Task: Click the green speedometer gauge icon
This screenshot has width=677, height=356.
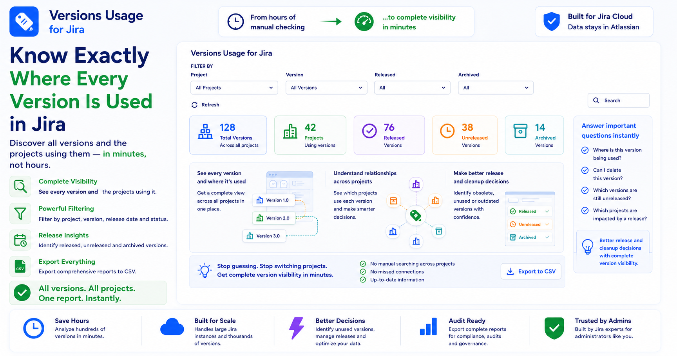Action: [x=364, y=22]
